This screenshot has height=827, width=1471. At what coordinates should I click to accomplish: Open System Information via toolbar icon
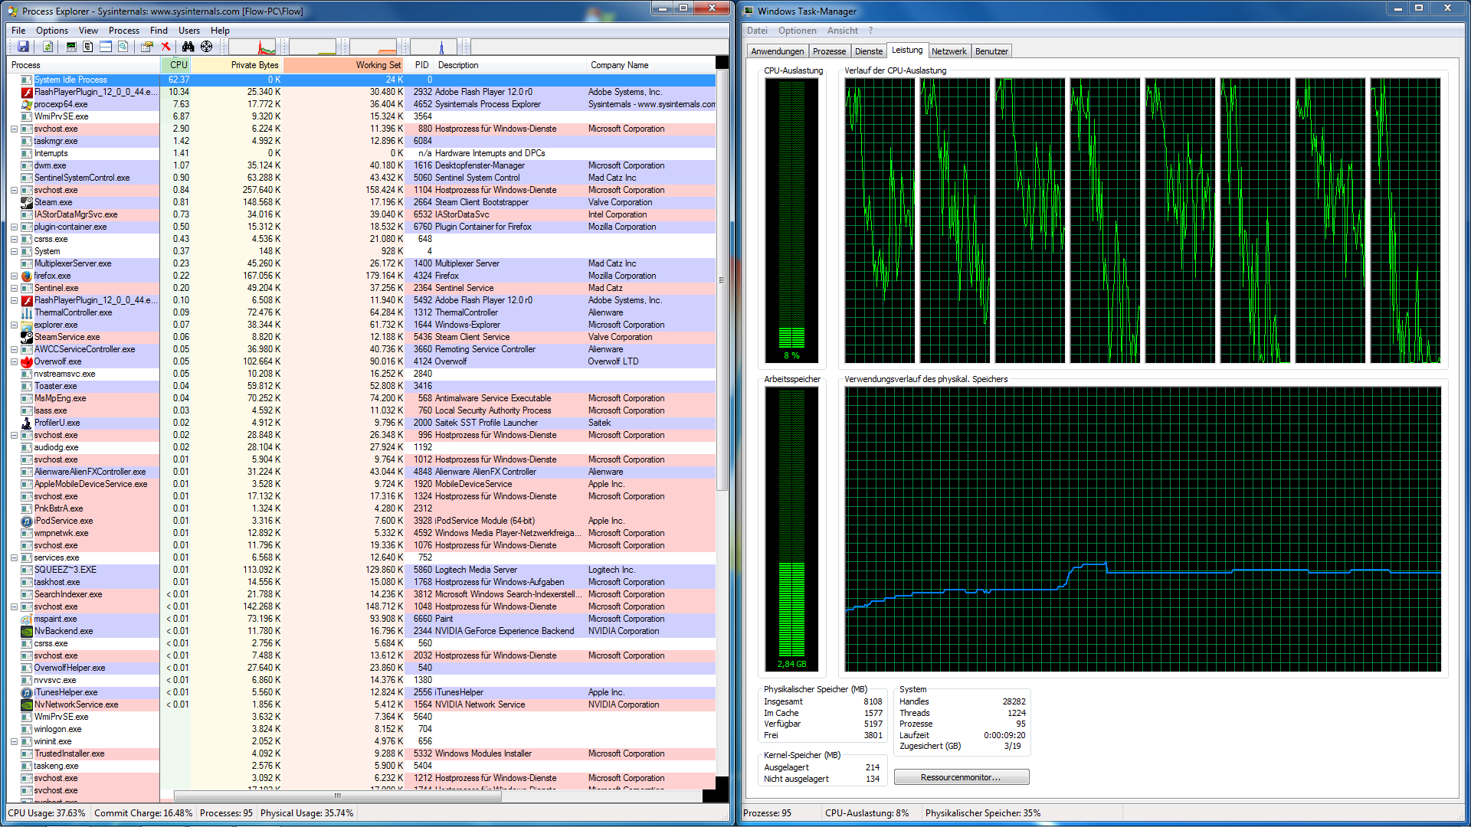pos(71,47)
